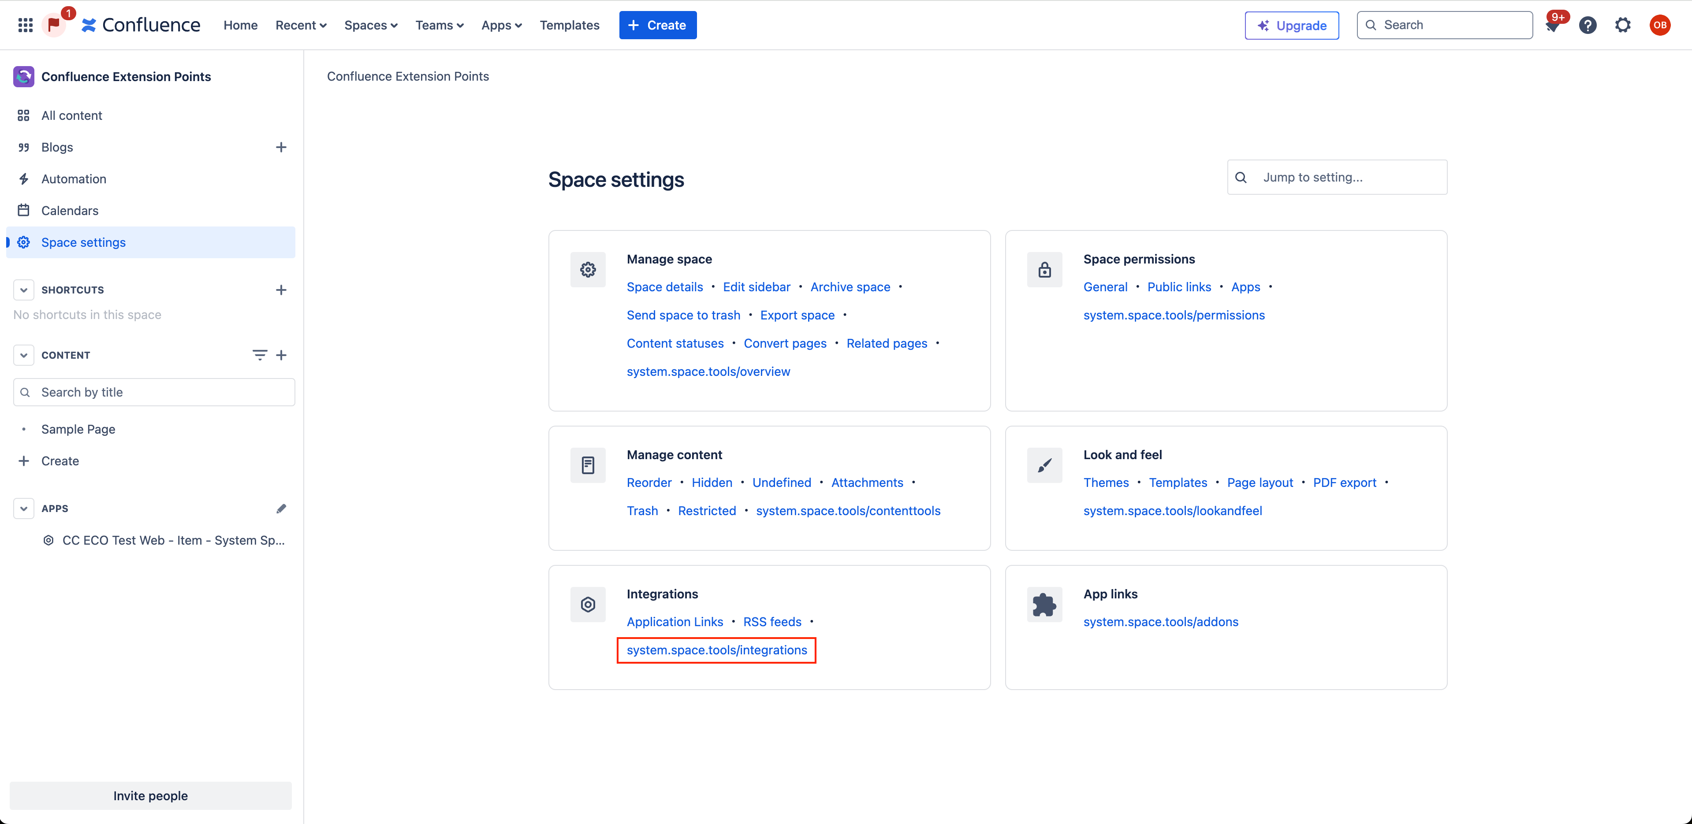The width and height of the screenshot is (1692, 824).
Task: Click the red flag notification icon
Action: pyautogui.click(x=54, y=25)
